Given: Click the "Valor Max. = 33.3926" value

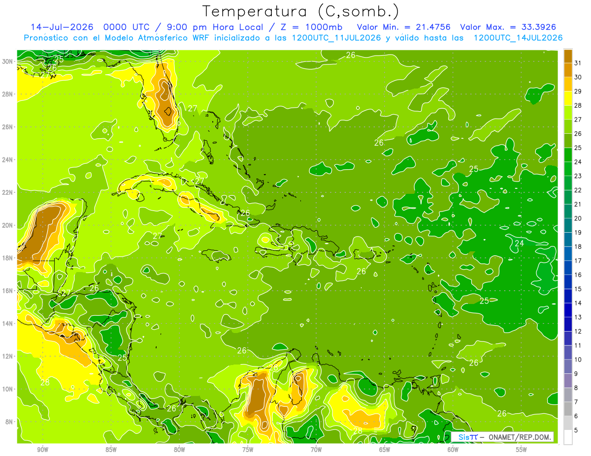Looking at the screenshot, I should point(509,27).
